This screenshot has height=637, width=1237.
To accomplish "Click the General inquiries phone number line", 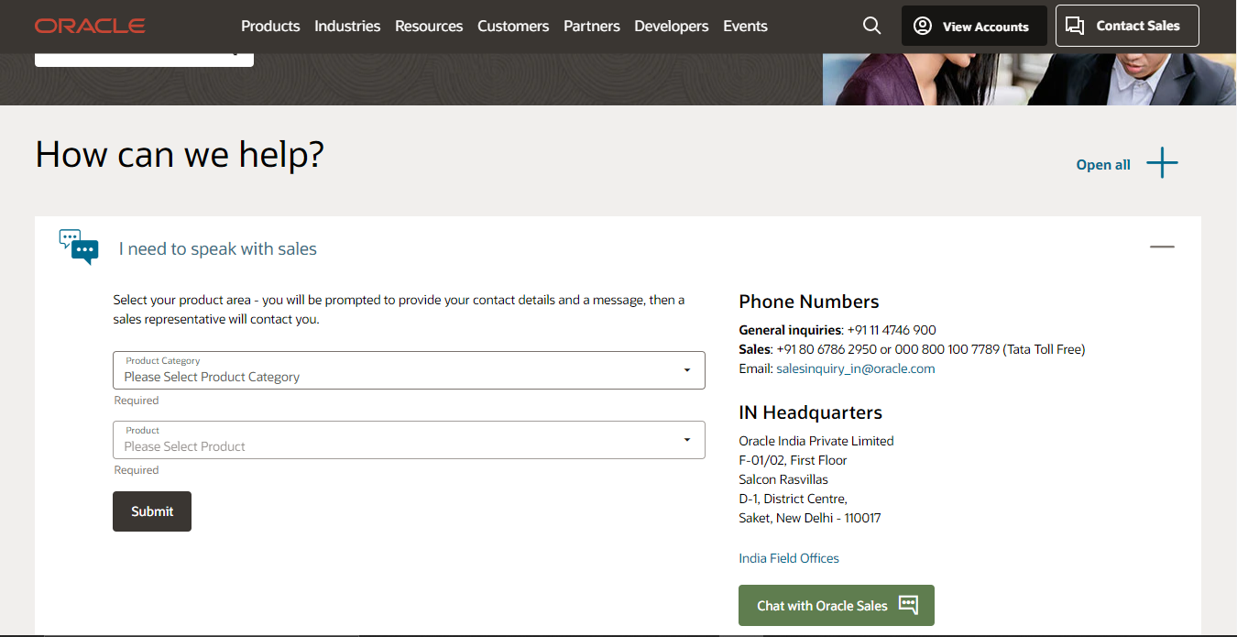I will (837, 330).
